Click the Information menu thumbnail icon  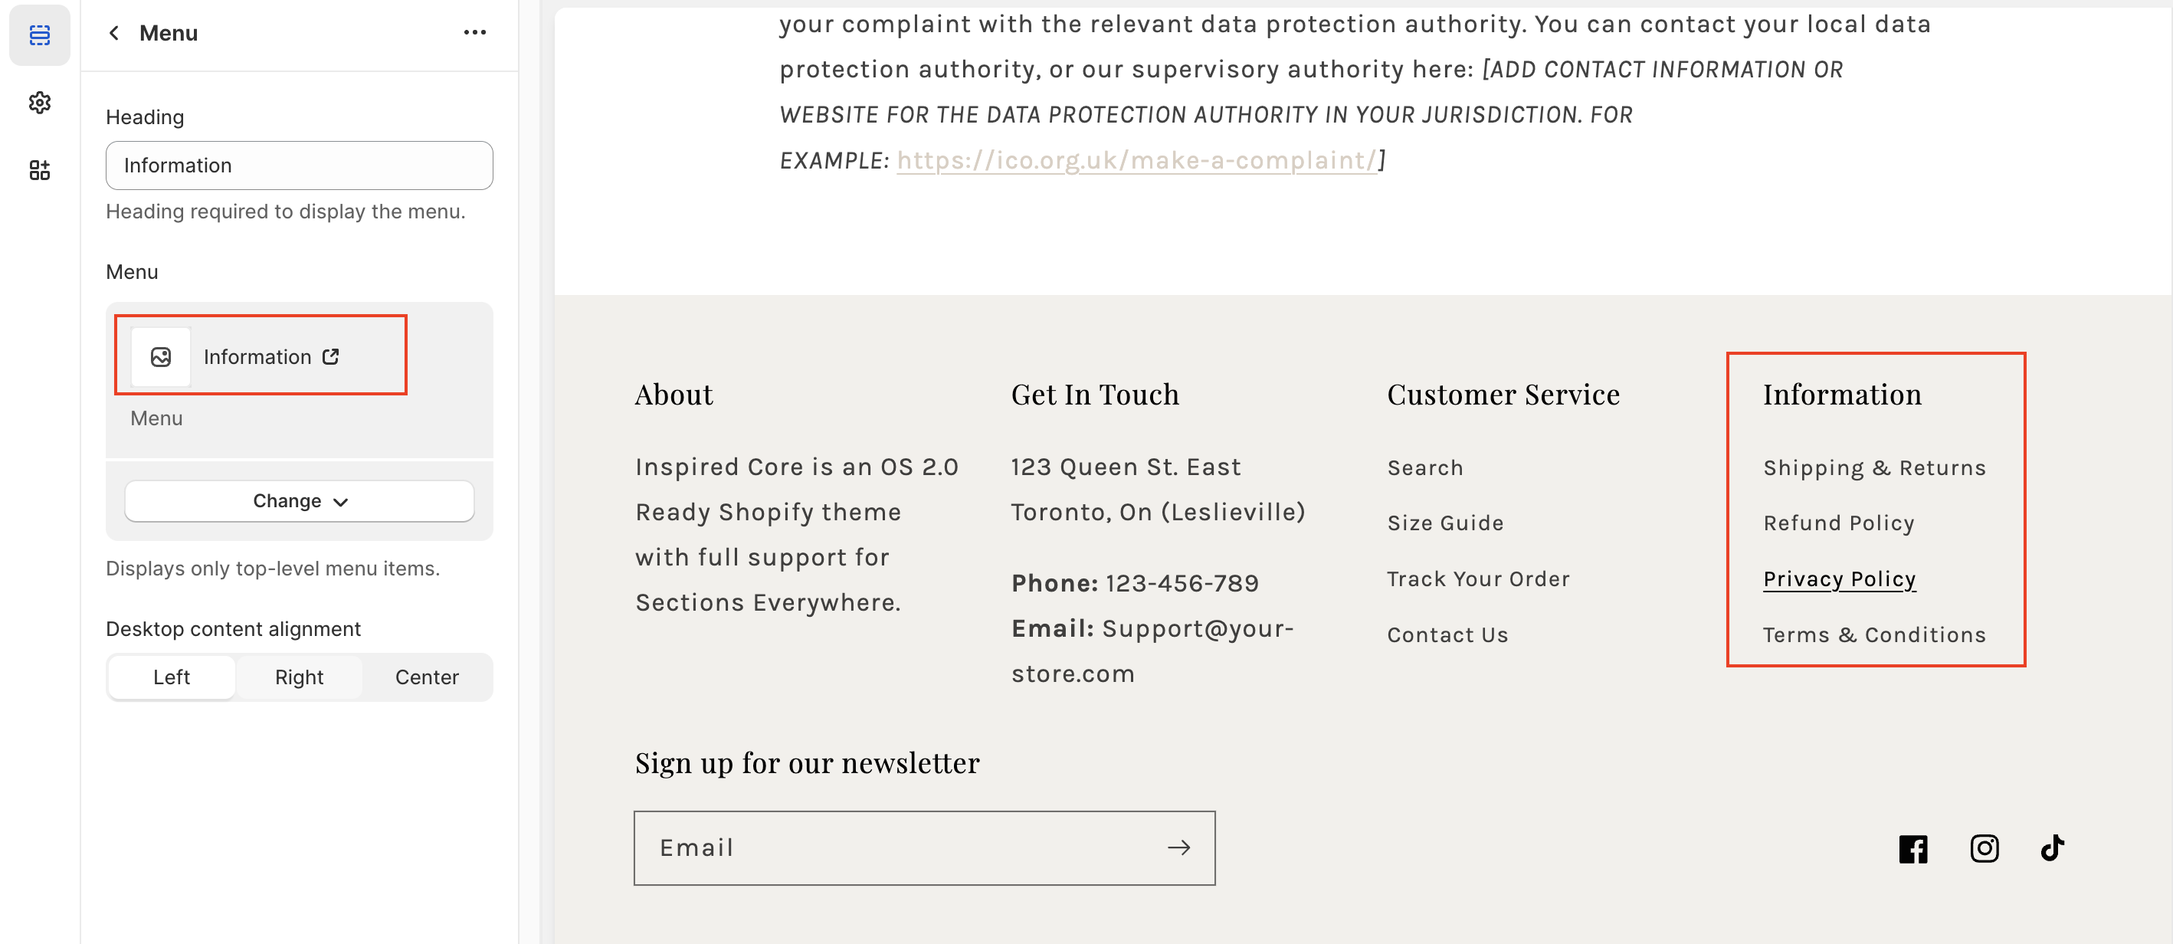[x=161, y=357]
